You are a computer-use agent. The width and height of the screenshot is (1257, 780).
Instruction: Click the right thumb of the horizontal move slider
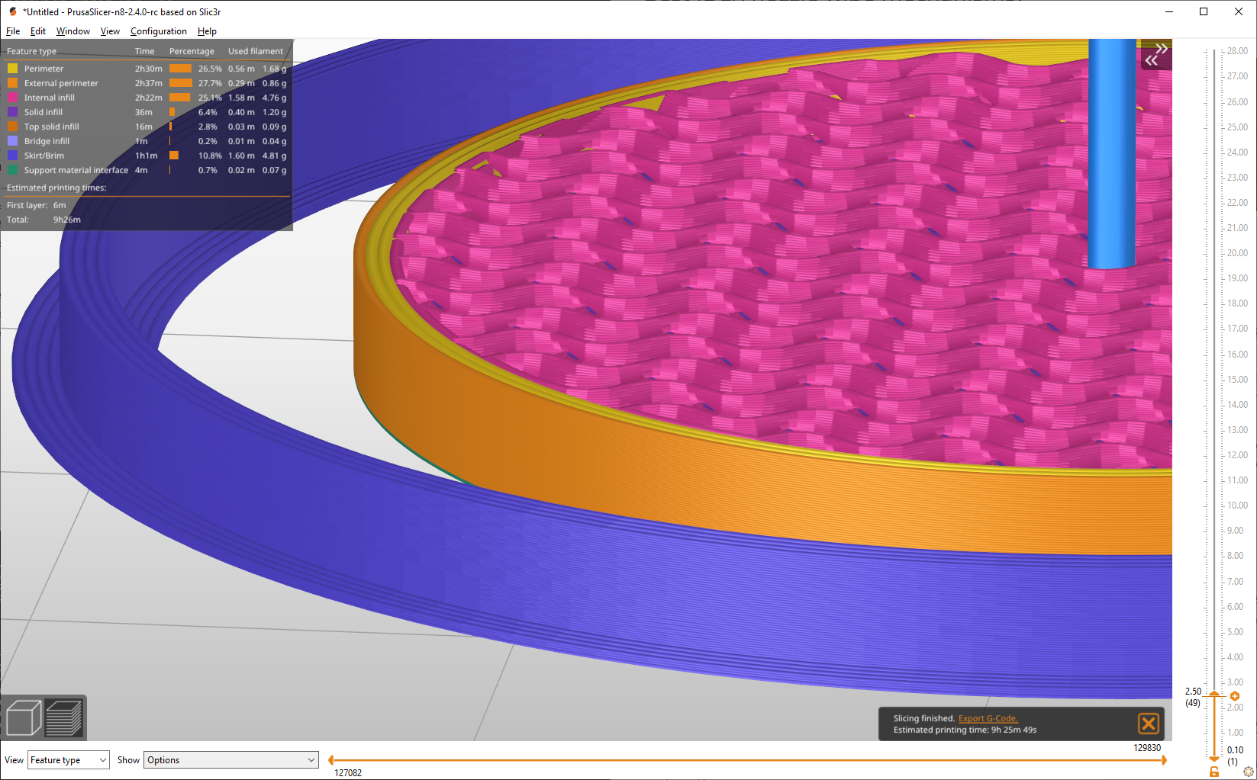coord(1164,760)
